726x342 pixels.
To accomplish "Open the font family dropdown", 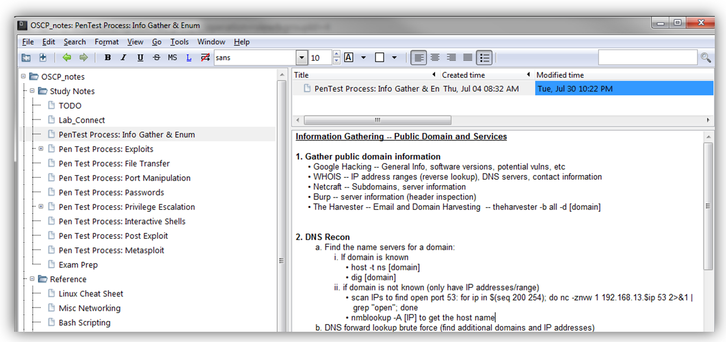I will [302, 57].
